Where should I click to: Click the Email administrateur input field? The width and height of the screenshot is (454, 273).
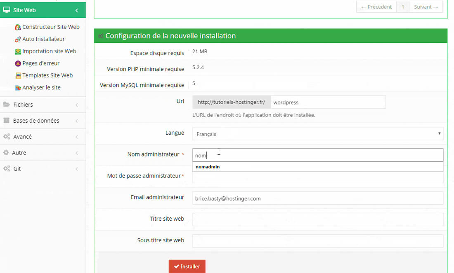point(318,198)
